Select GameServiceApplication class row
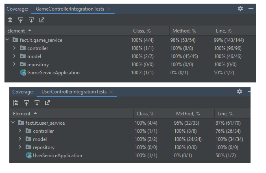Image resolution: width=266 pixels, height=173 pixels. (53, 73)
